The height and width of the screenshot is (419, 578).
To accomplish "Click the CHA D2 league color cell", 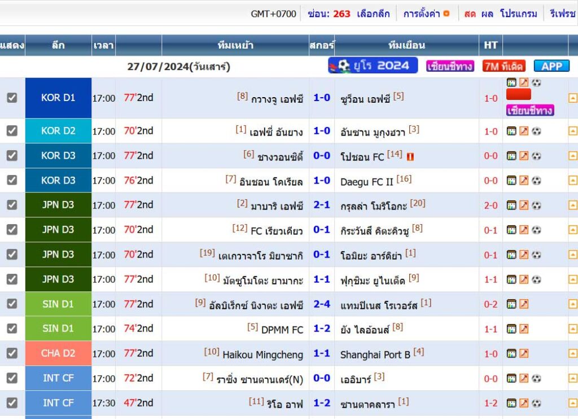I will (58, 353).
